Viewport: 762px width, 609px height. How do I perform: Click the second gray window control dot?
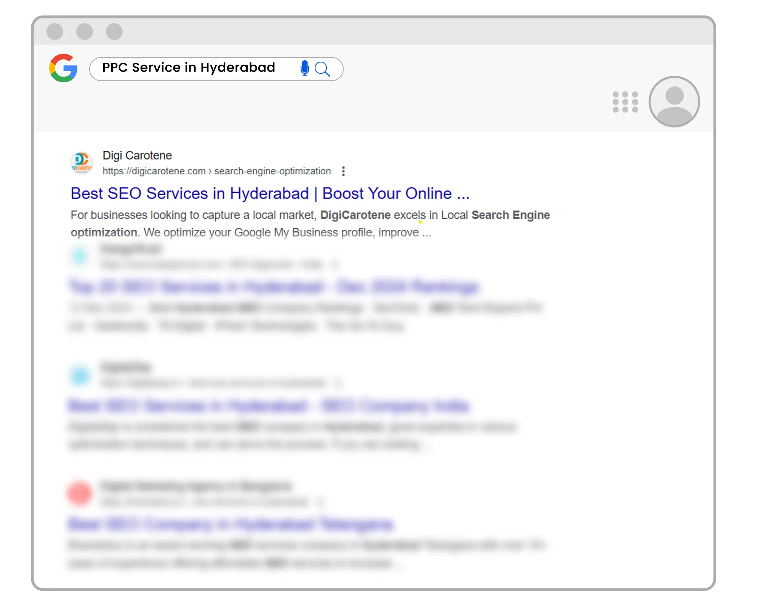(x=85, y=32)
